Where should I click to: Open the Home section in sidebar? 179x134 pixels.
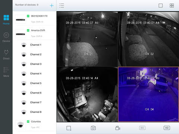(6, 20)
